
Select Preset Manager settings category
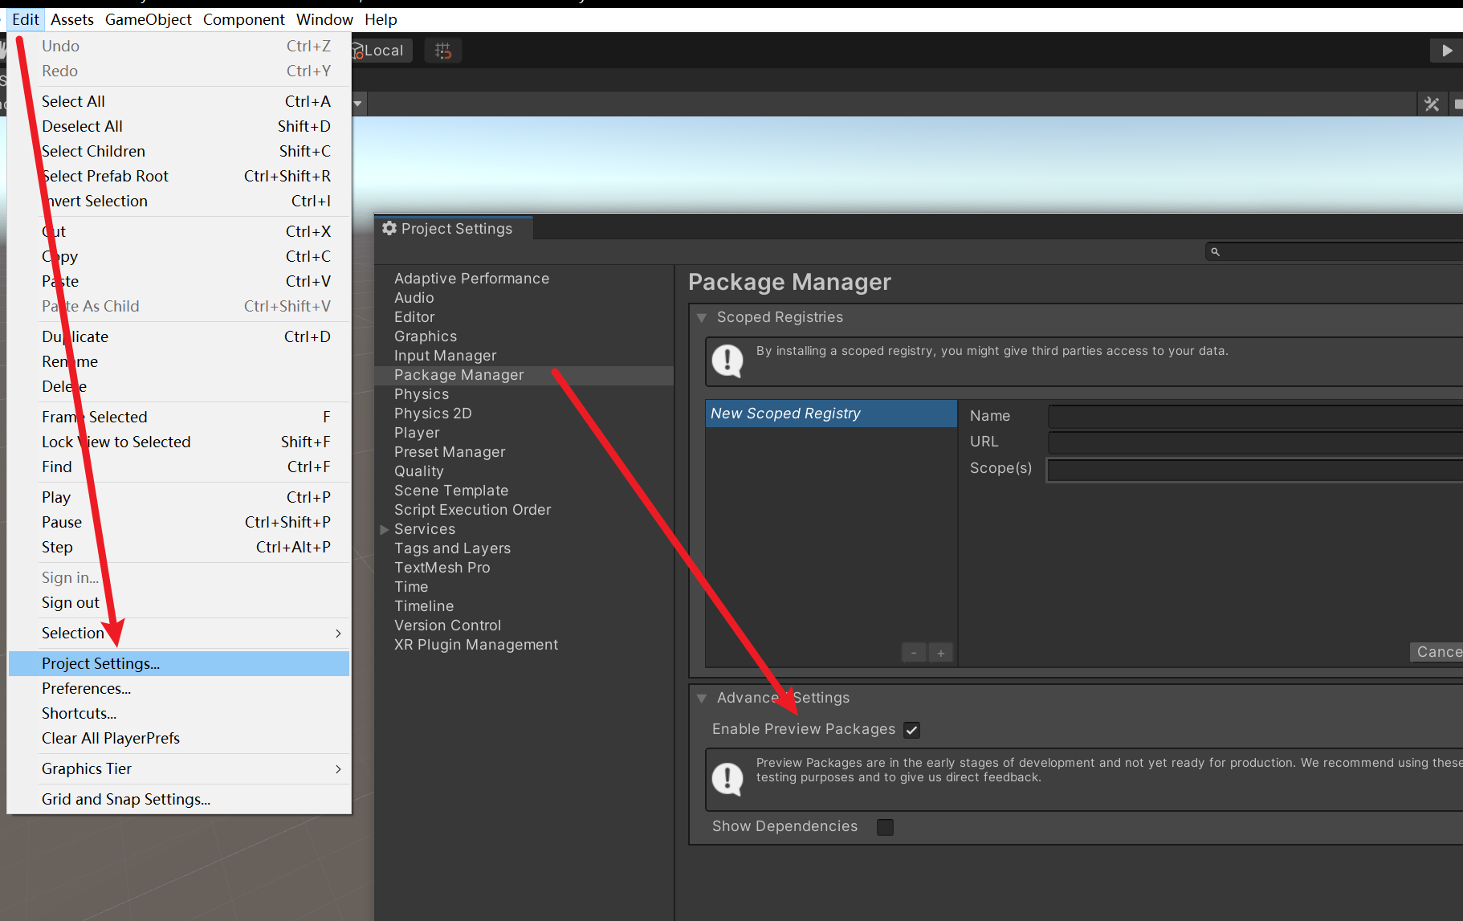pos(524,452)
